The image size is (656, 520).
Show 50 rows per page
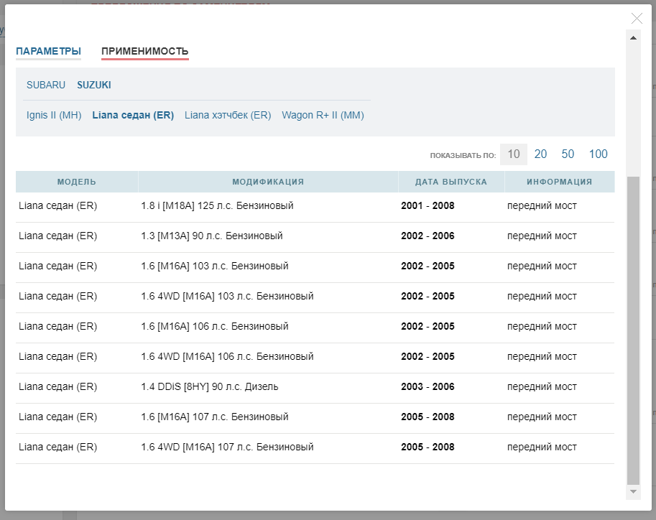point(568,154)
